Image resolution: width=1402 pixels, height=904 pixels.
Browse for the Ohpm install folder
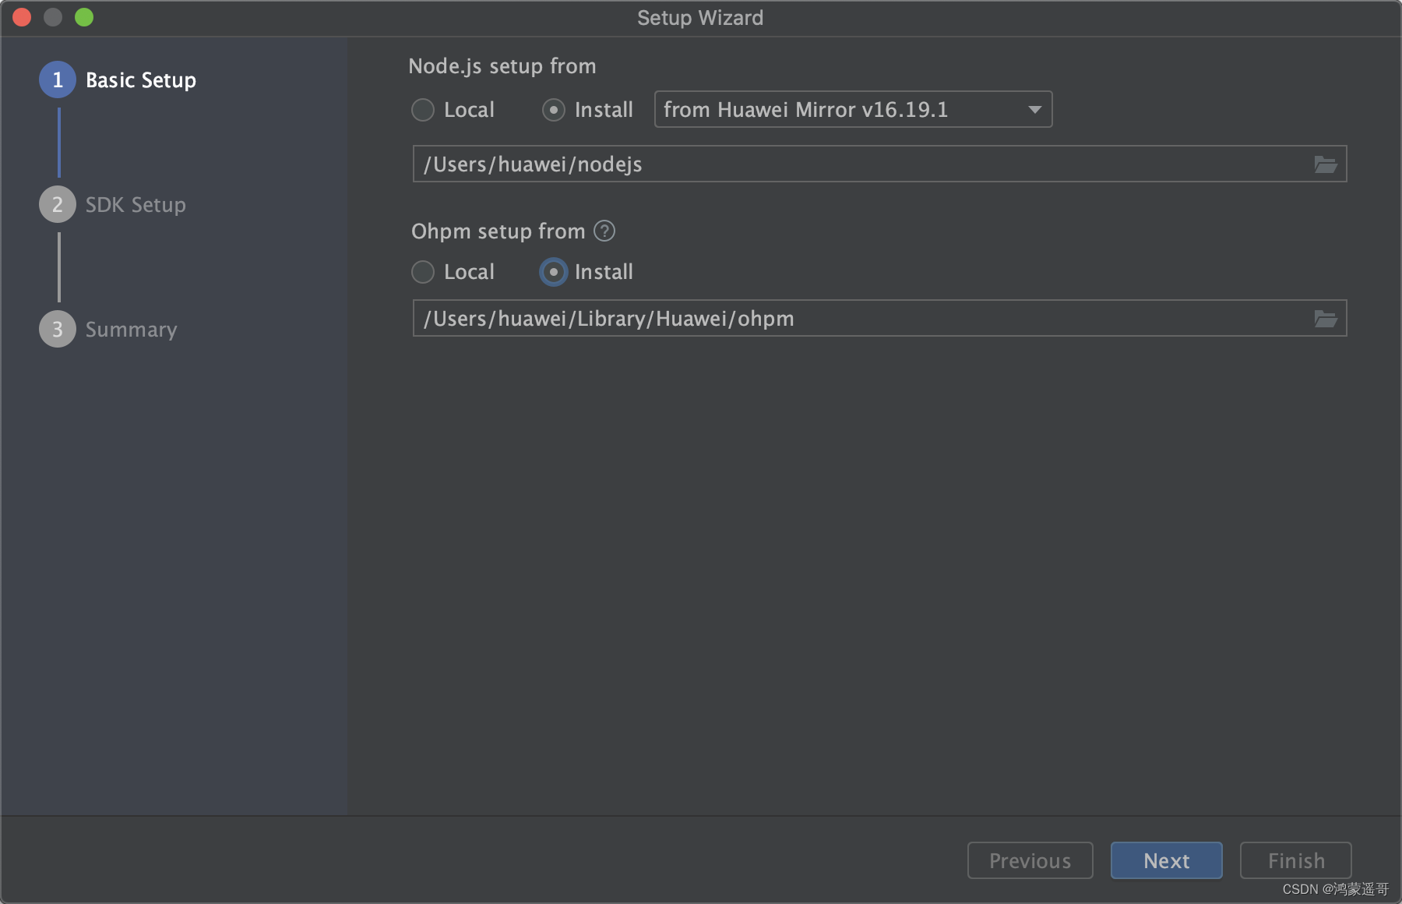click(1325, 319)
